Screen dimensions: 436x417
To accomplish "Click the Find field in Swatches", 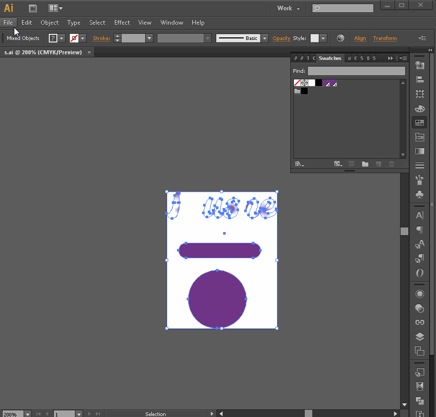I will pos(356,71).
